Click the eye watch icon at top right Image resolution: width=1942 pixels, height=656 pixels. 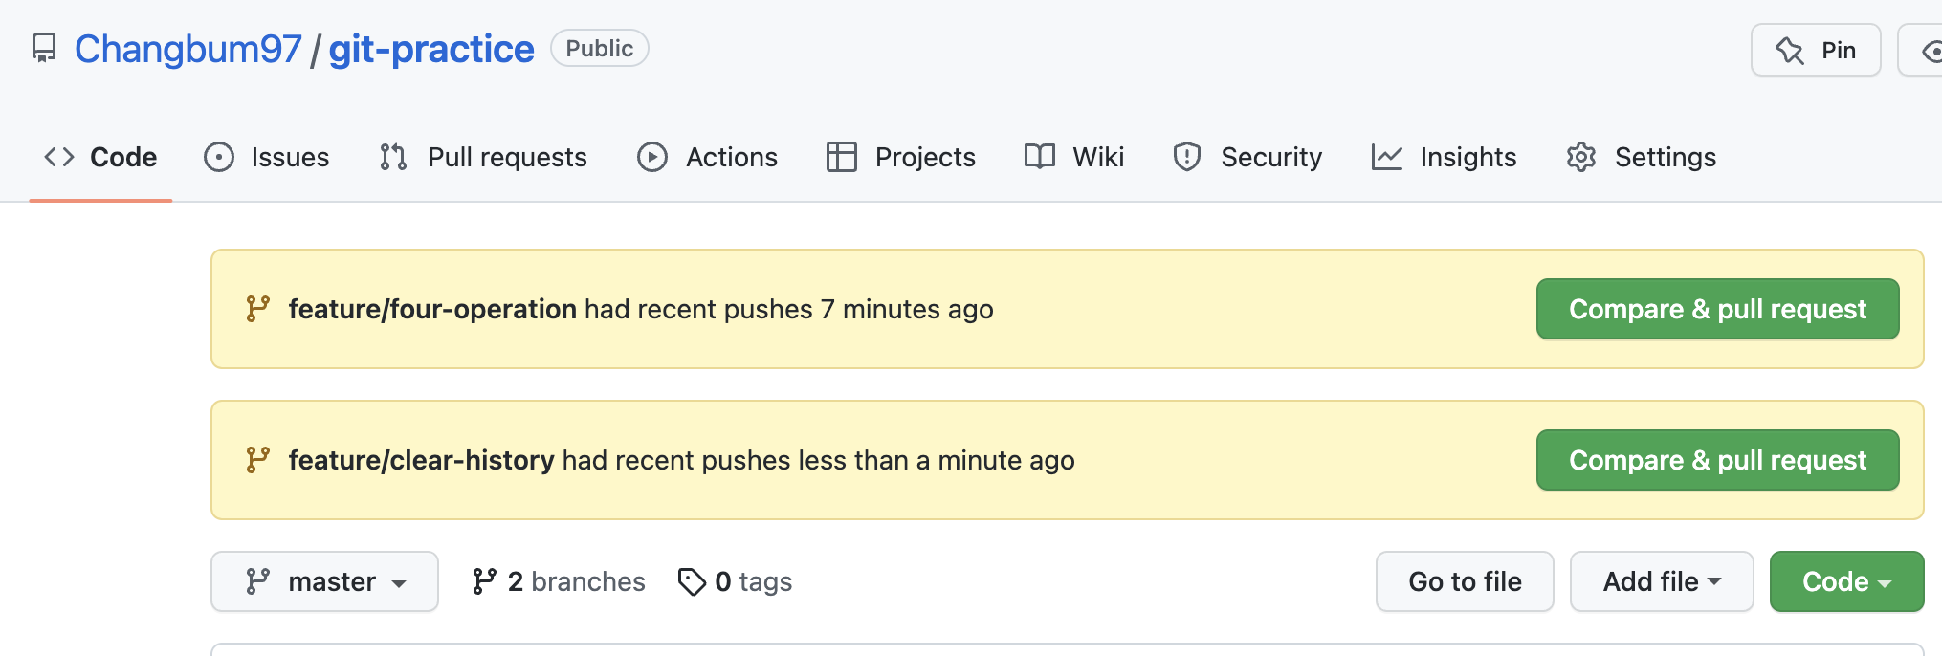[x=1931, y=51]
